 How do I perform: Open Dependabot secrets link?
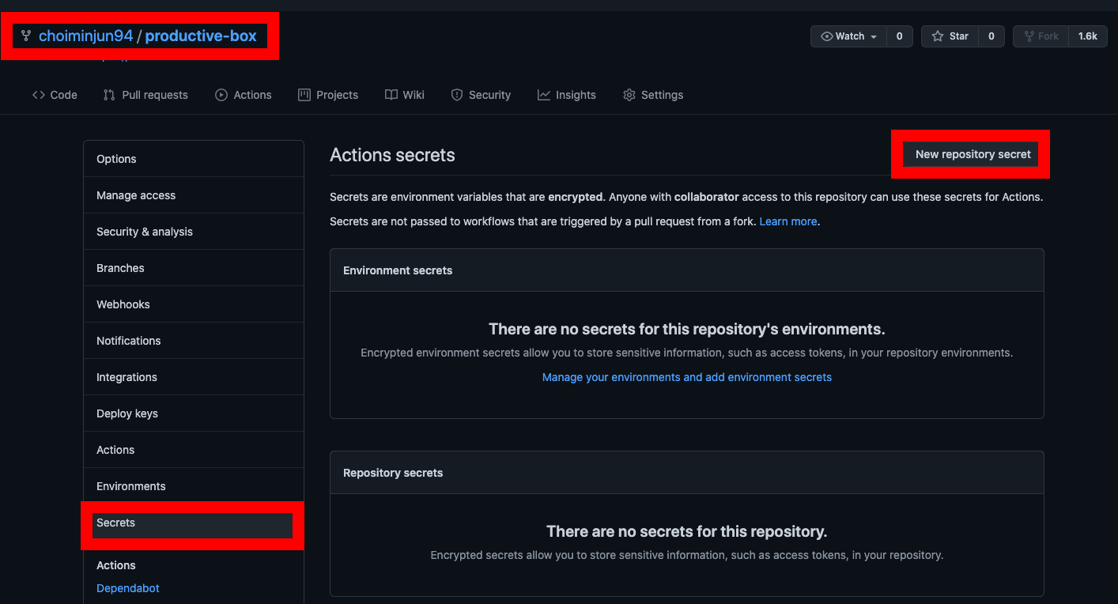(128, 588)
